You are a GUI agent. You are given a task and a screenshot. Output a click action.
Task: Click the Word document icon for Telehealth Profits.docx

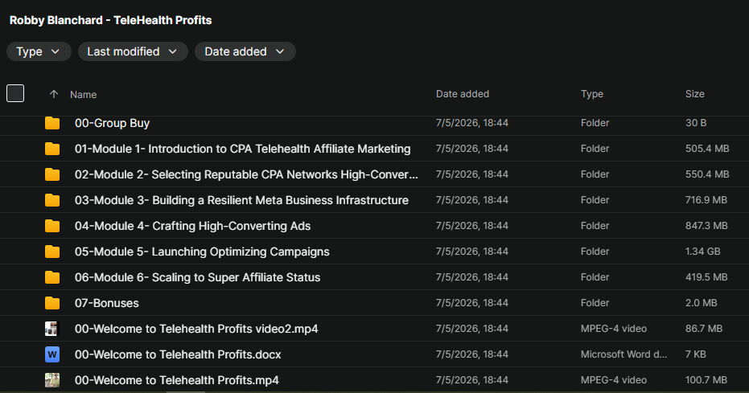coord(52,354)
